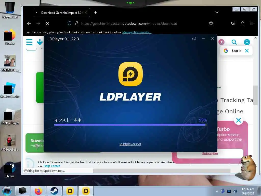This screenshot has width=261, height=196.
Task: Open the Uptodown site hamburger menu
Action: click(29, 42)
